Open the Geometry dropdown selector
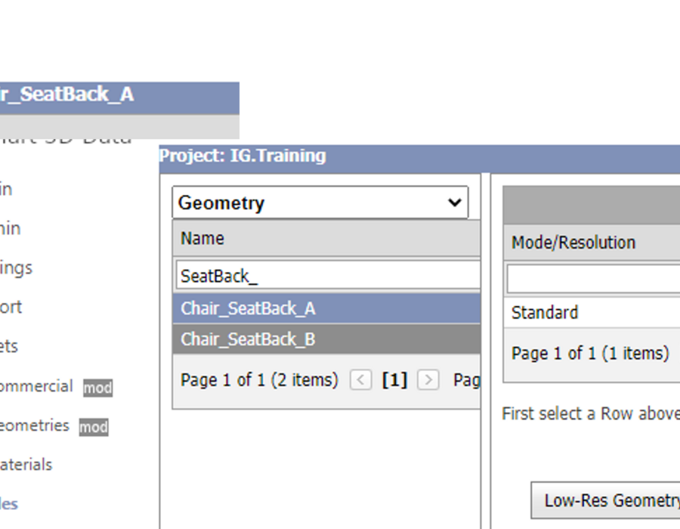 click(x=320, y=203)
